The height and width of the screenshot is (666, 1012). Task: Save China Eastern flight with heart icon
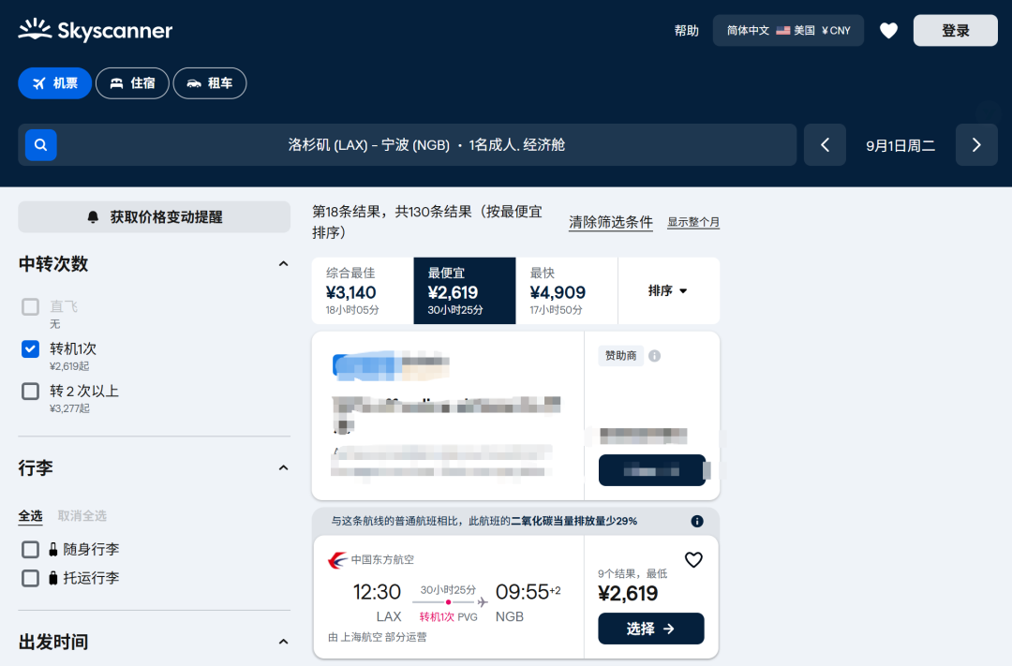point(693,559)
